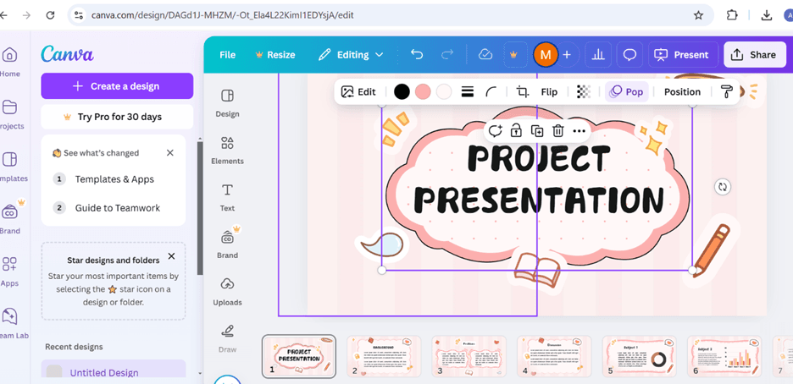This screenshot has width=793, height=384.
Task: Open the analytics bar chart icon
Action: 598,54
